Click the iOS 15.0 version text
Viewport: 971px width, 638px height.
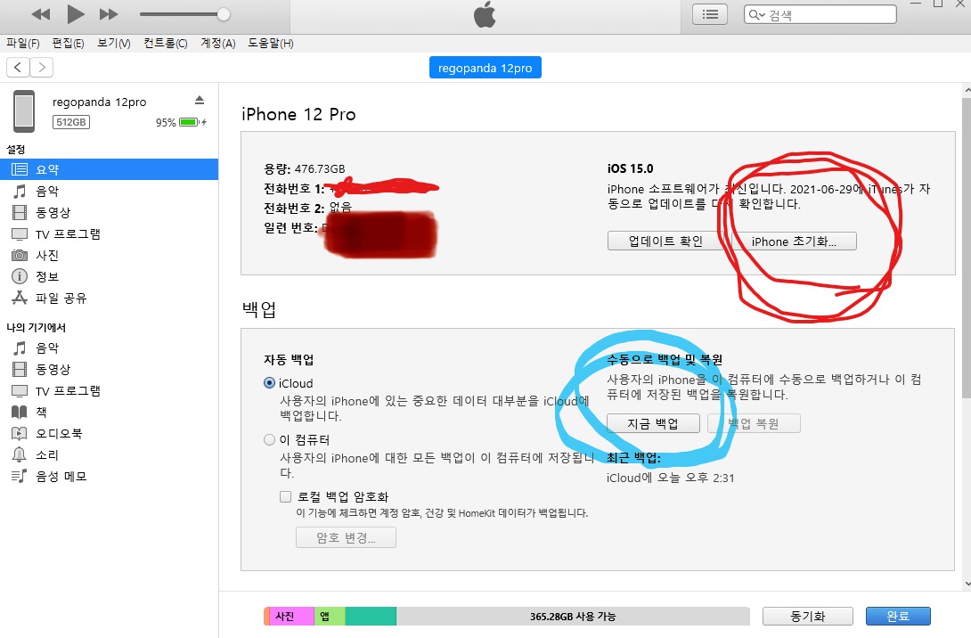pos(631,168)
